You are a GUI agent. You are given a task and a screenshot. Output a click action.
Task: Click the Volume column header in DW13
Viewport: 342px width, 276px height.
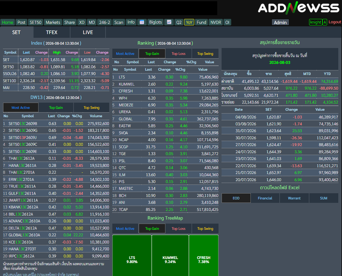coord(96,116)
